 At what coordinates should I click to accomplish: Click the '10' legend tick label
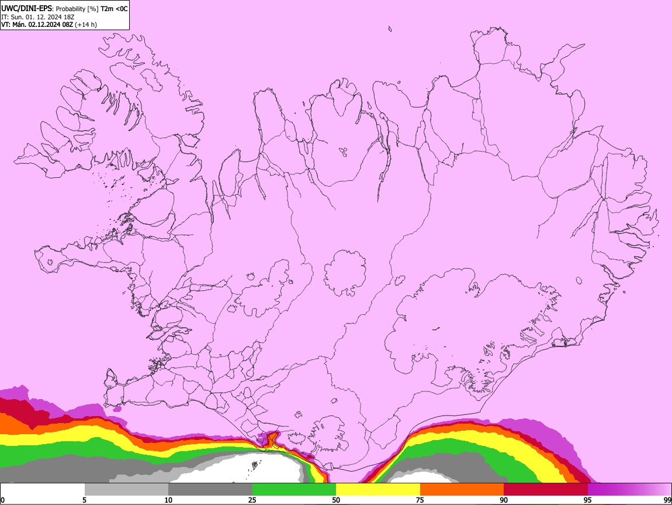pyautogui.click(x=168, y=500)
